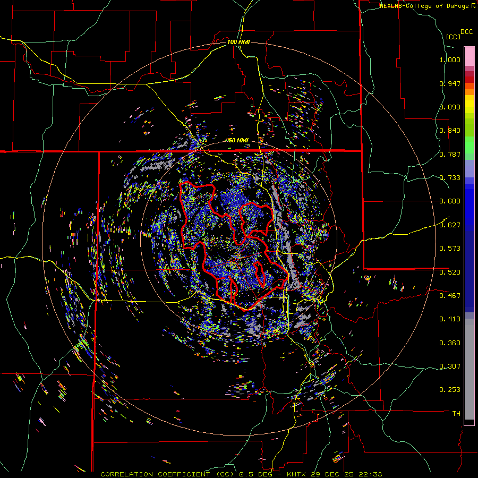Click the [CC] legend unit label

click(453, 37)
